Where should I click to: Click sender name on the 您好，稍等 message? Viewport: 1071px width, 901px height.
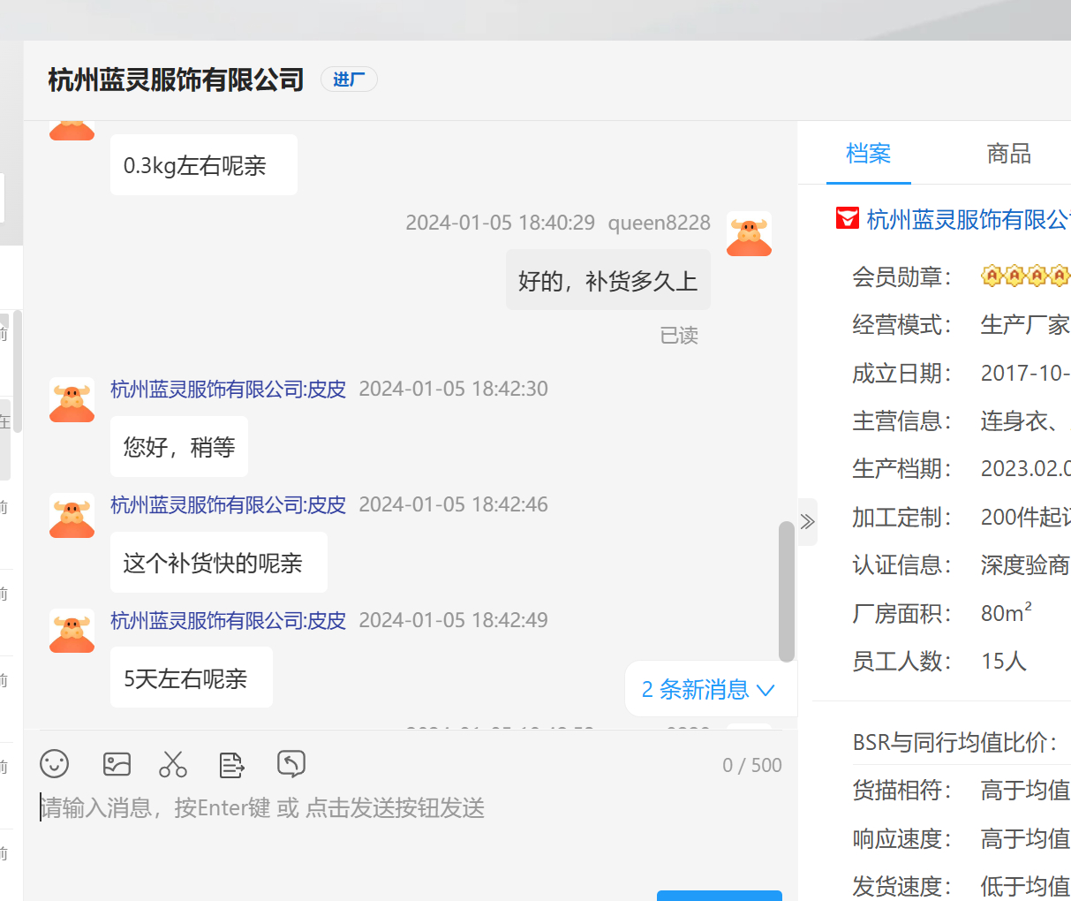[x=228, y=390]
